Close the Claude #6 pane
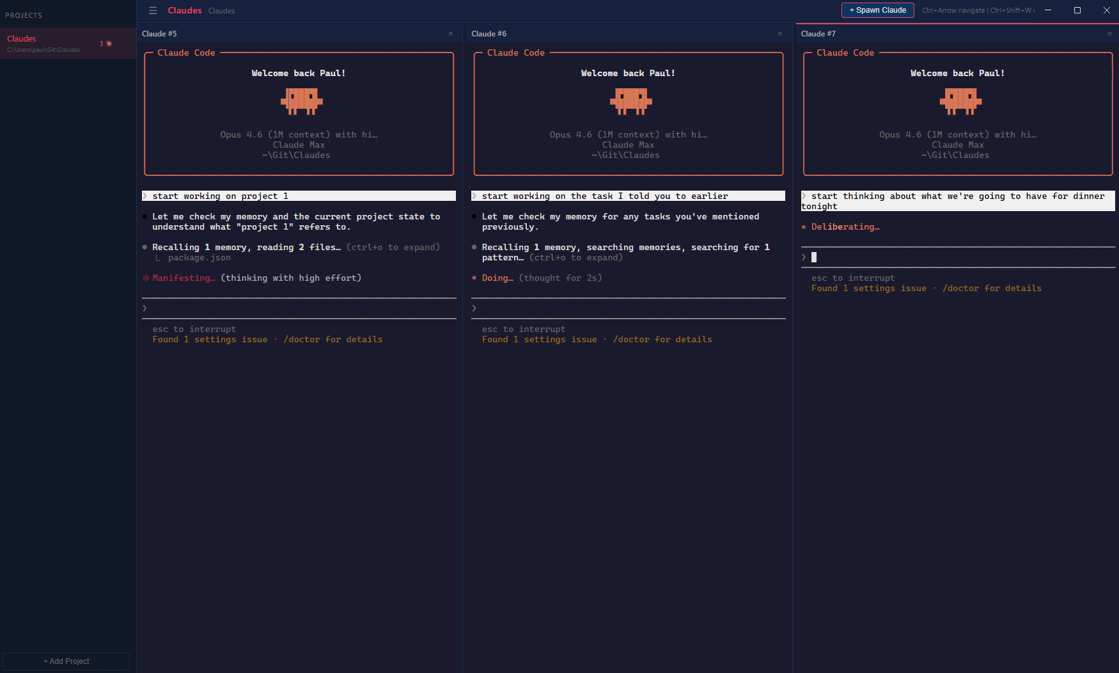 [780, 33]
